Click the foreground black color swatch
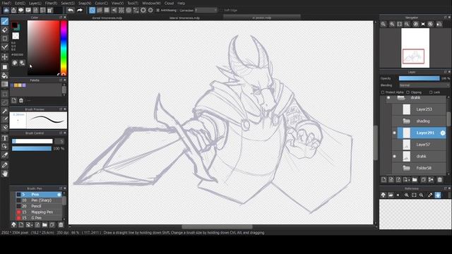 coord(14,25)
